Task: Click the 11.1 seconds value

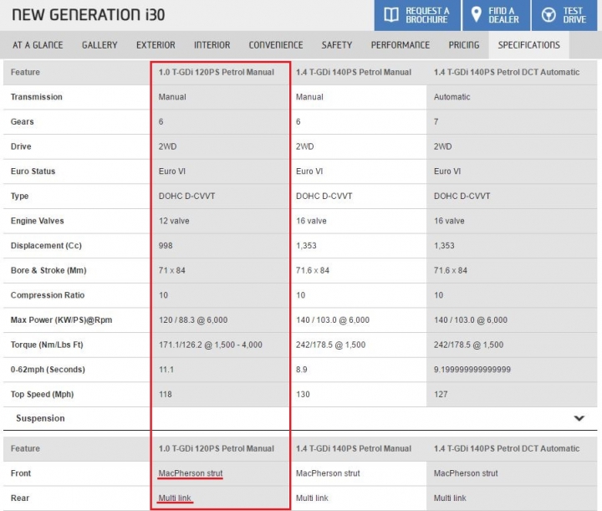Action: [166, 370]
